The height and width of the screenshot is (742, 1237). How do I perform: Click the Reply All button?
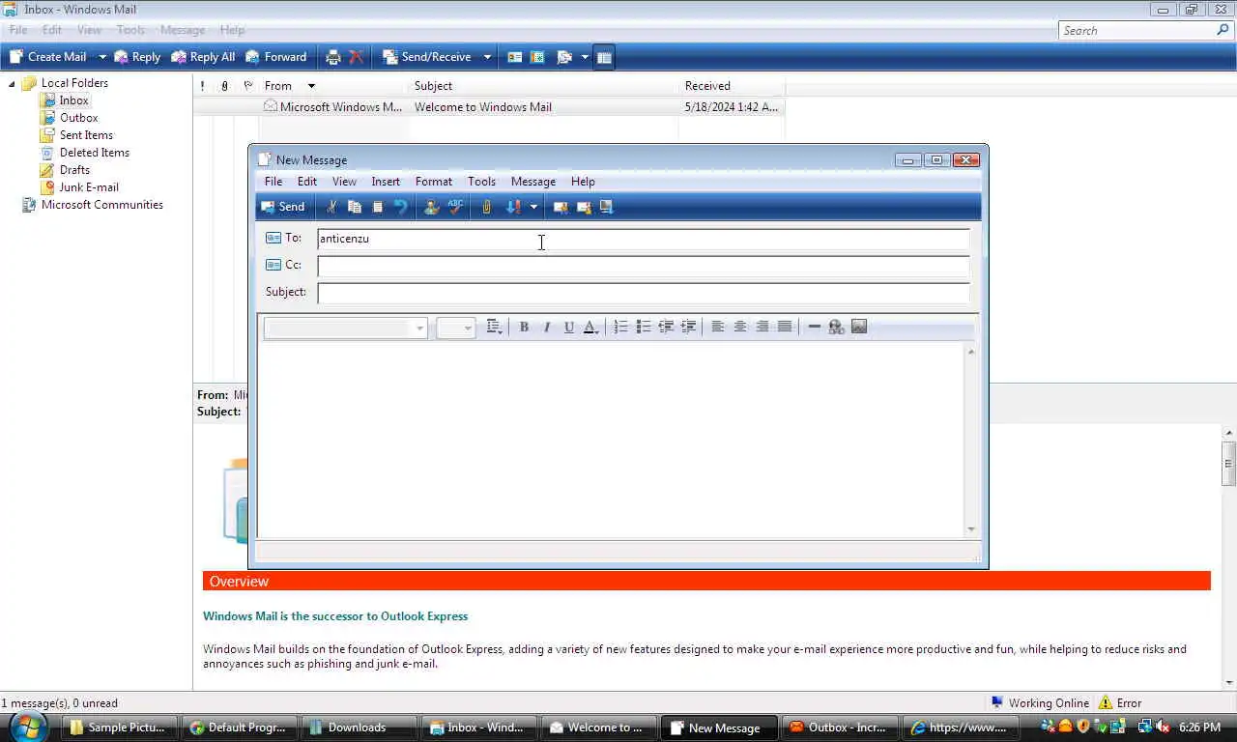click(x=203, y=57)
